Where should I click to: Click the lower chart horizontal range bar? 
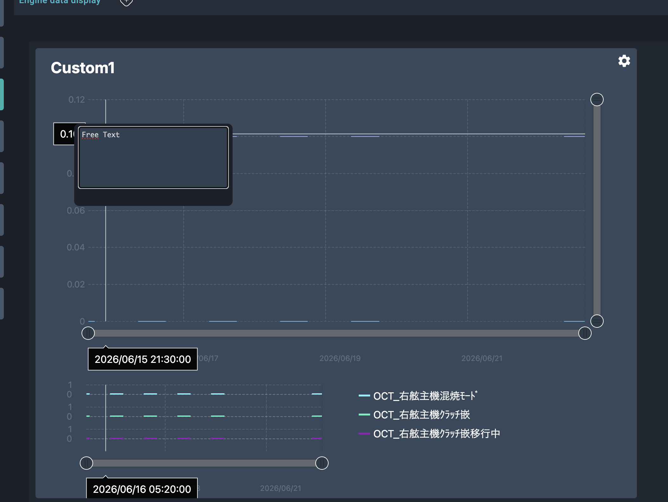pyautogui.click(x=204, y=463)
